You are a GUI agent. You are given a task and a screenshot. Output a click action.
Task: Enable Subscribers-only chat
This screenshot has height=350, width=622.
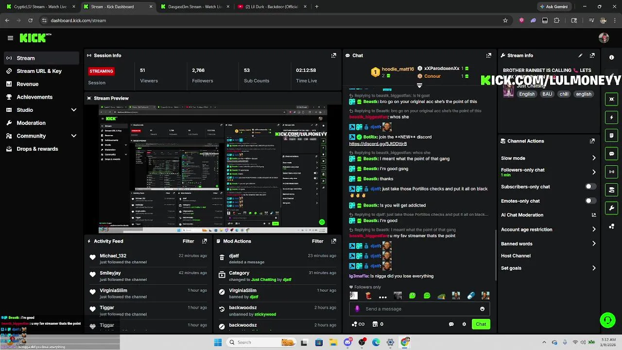(590, 187)
